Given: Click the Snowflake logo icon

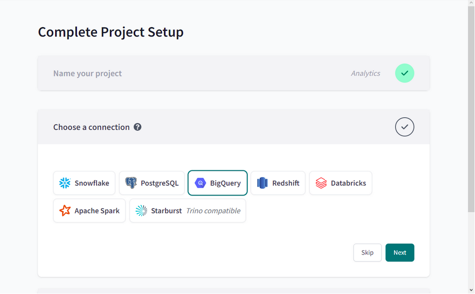Looking at the screenshot, I should tap(65, 183).
